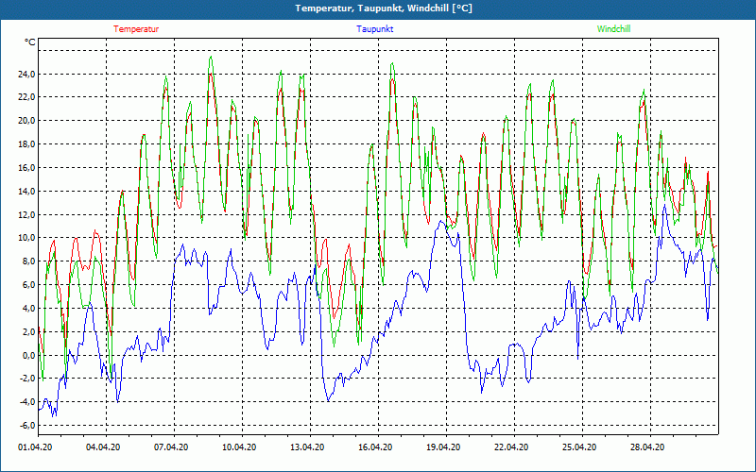Click the 24,0 y-axis value

pos(26,75)
